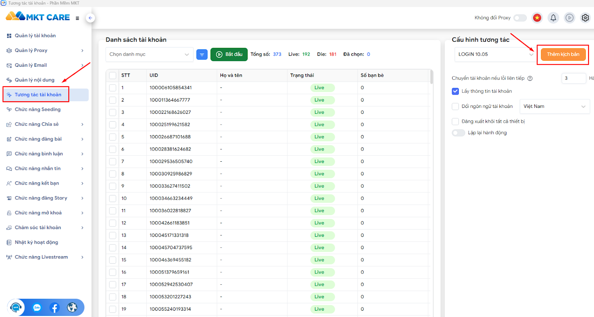This screenshot has width=594, height=317.
Task: Click UID 100055240193314
Action: point(170,309)
